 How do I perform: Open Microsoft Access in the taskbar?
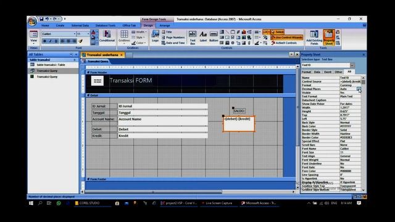tap(259, 203)
